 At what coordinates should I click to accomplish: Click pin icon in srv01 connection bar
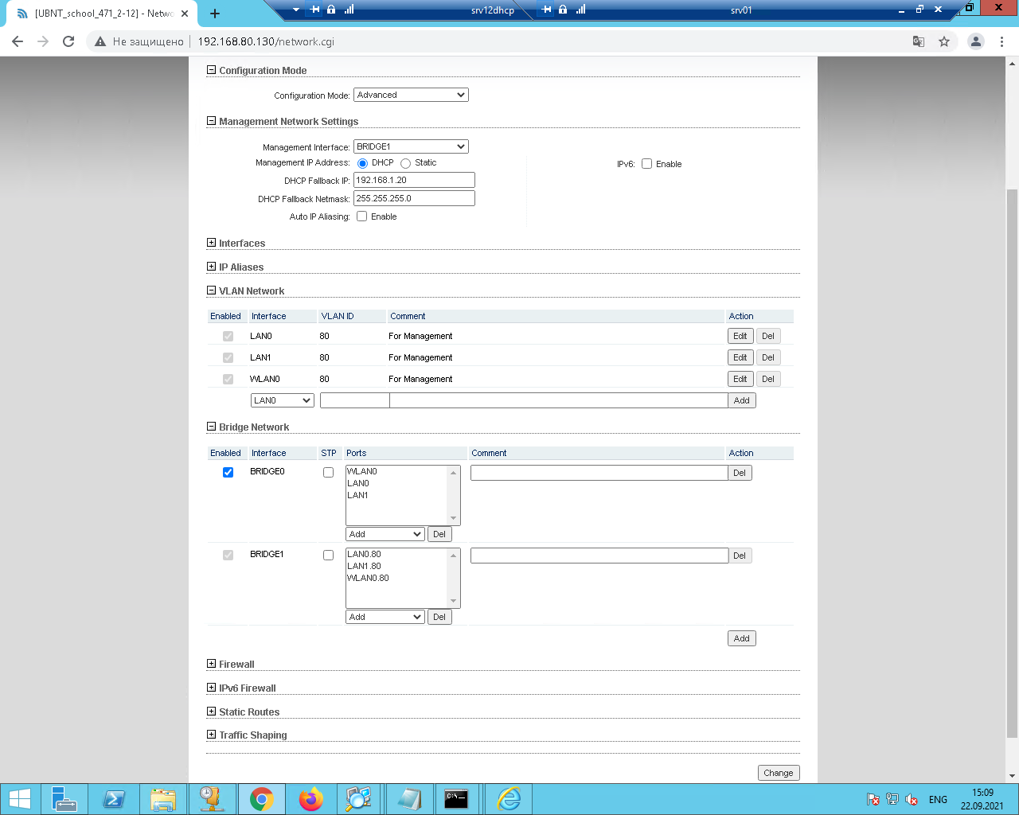[546, 10]
